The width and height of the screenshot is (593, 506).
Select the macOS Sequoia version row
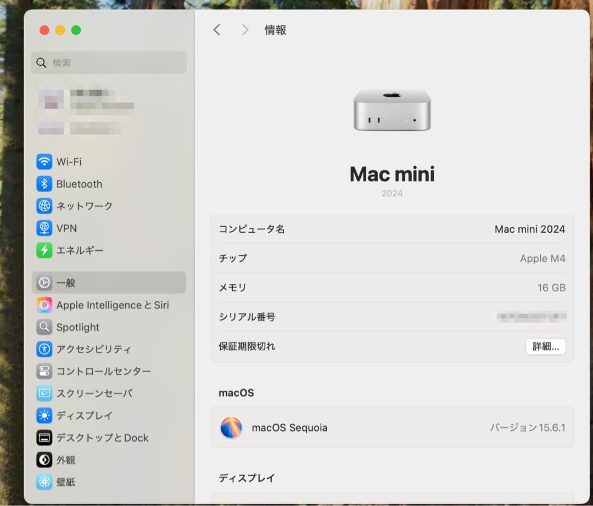tap(392, 428)
